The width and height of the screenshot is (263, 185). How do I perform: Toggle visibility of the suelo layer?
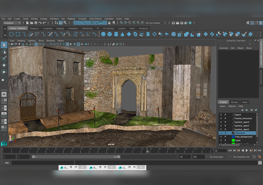(221, 140)
